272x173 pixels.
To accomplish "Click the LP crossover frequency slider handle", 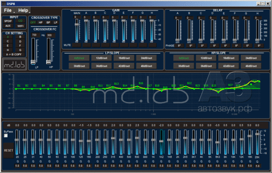I will pyautogui.click(x=33, y=62).
